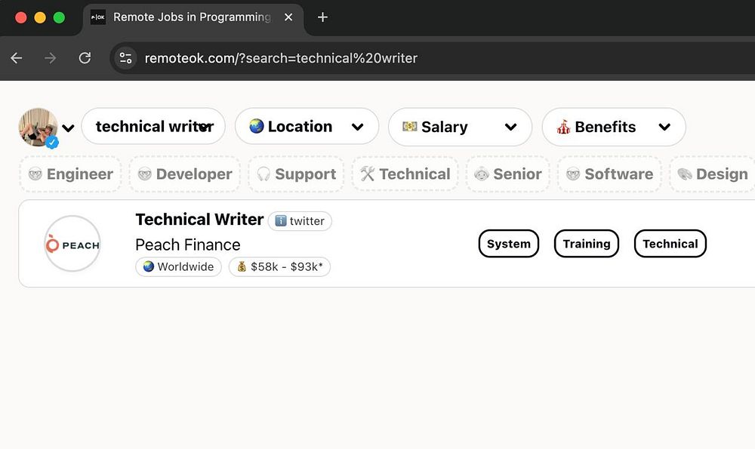Open a new browser tab
Screen dimensions: 755x449
pyautogui.click(x=322, y=17)
